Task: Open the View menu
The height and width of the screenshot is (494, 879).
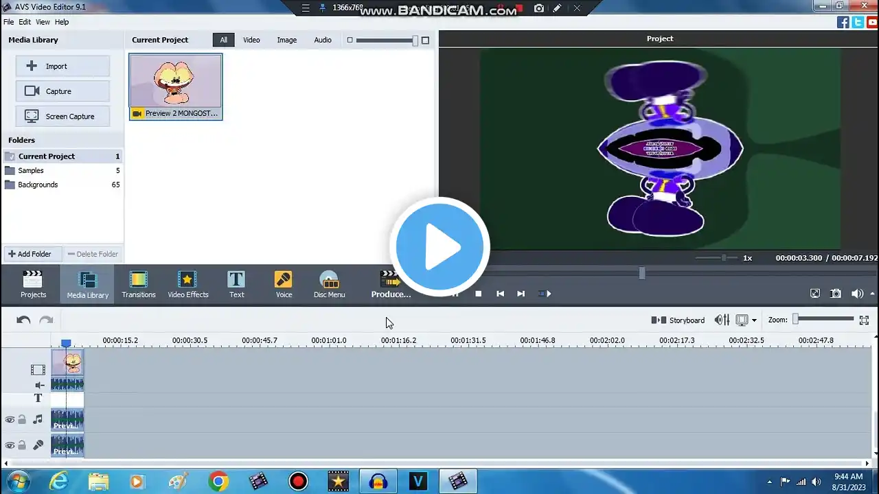Action: point(43,22)
